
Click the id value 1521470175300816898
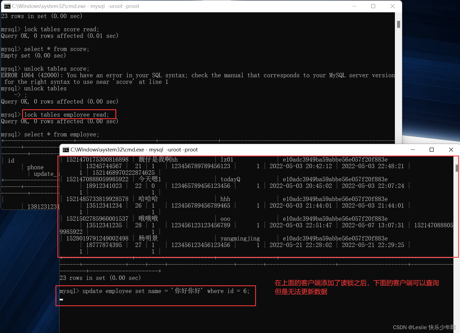[x=97, y=160]
